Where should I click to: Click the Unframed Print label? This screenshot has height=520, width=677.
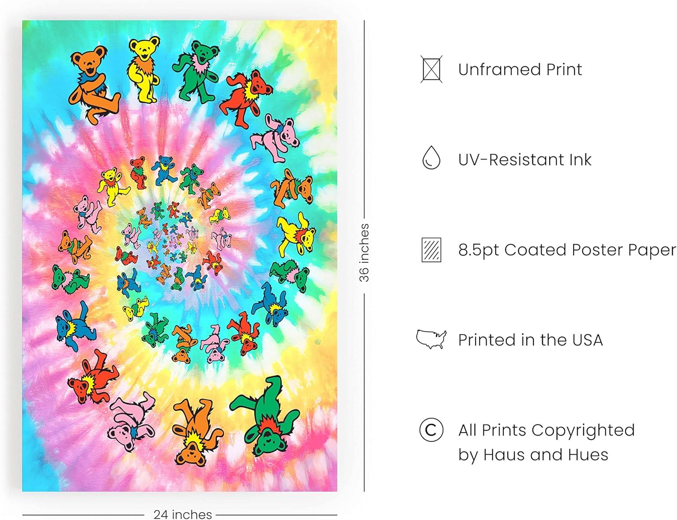pyautogui.click(x=520, y=70)
